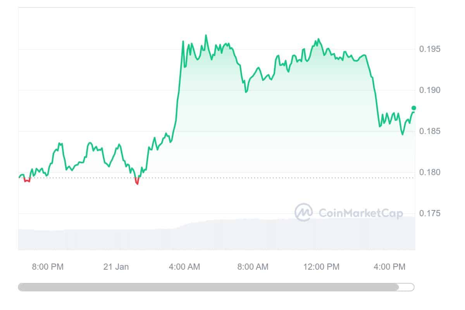Click the 4:00 AM time axis label
Screen dimensions: 465x310
click(x=184, y=267)
